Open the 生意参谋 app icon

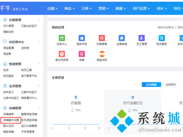click(x=122, y=38)
